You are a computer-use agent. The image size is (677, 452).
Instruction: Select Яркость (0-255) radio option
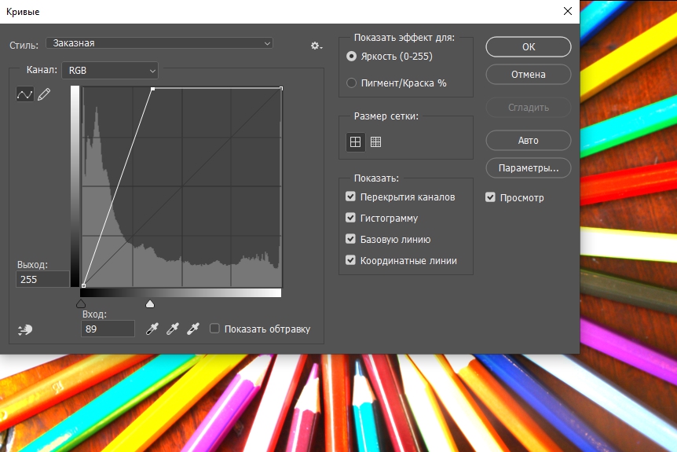[351, 56]
